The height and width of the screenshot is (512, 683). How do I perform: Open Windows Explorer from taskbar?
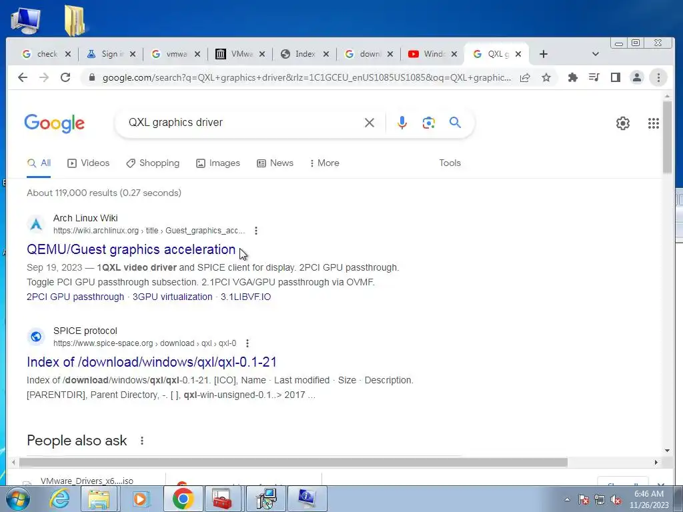click(x=99, y=499)
